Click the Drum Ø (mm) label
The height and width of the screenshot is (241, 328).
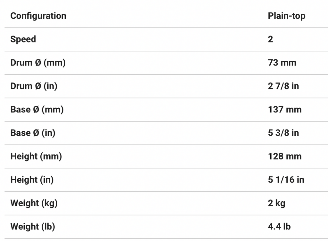click(x=38, y=63)
